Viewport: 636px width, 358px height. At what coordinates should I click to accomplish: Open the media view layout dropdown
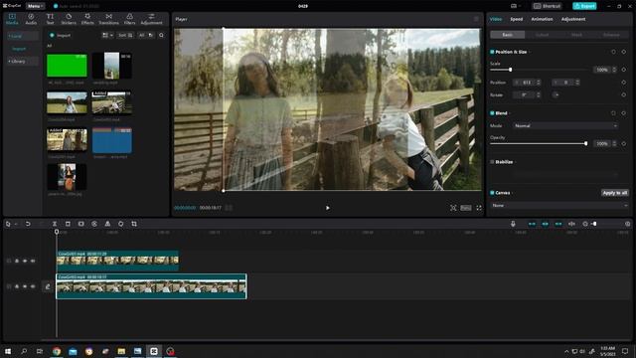pos(107,36)
